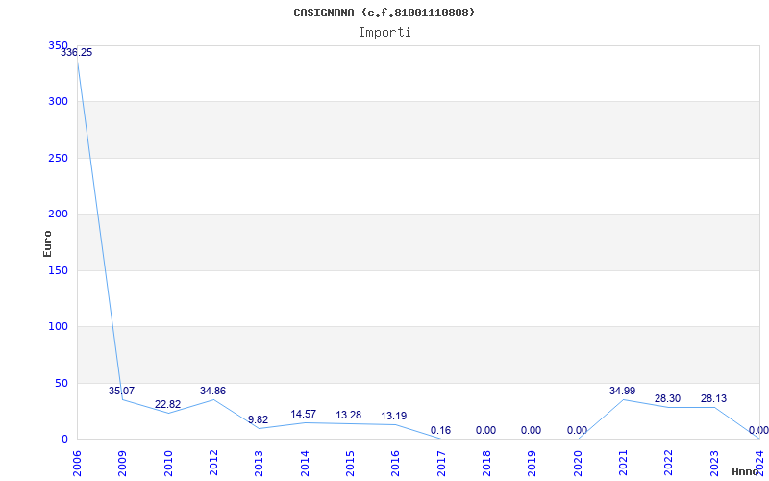Select the 13.19 data label

(x=394, y=417)
